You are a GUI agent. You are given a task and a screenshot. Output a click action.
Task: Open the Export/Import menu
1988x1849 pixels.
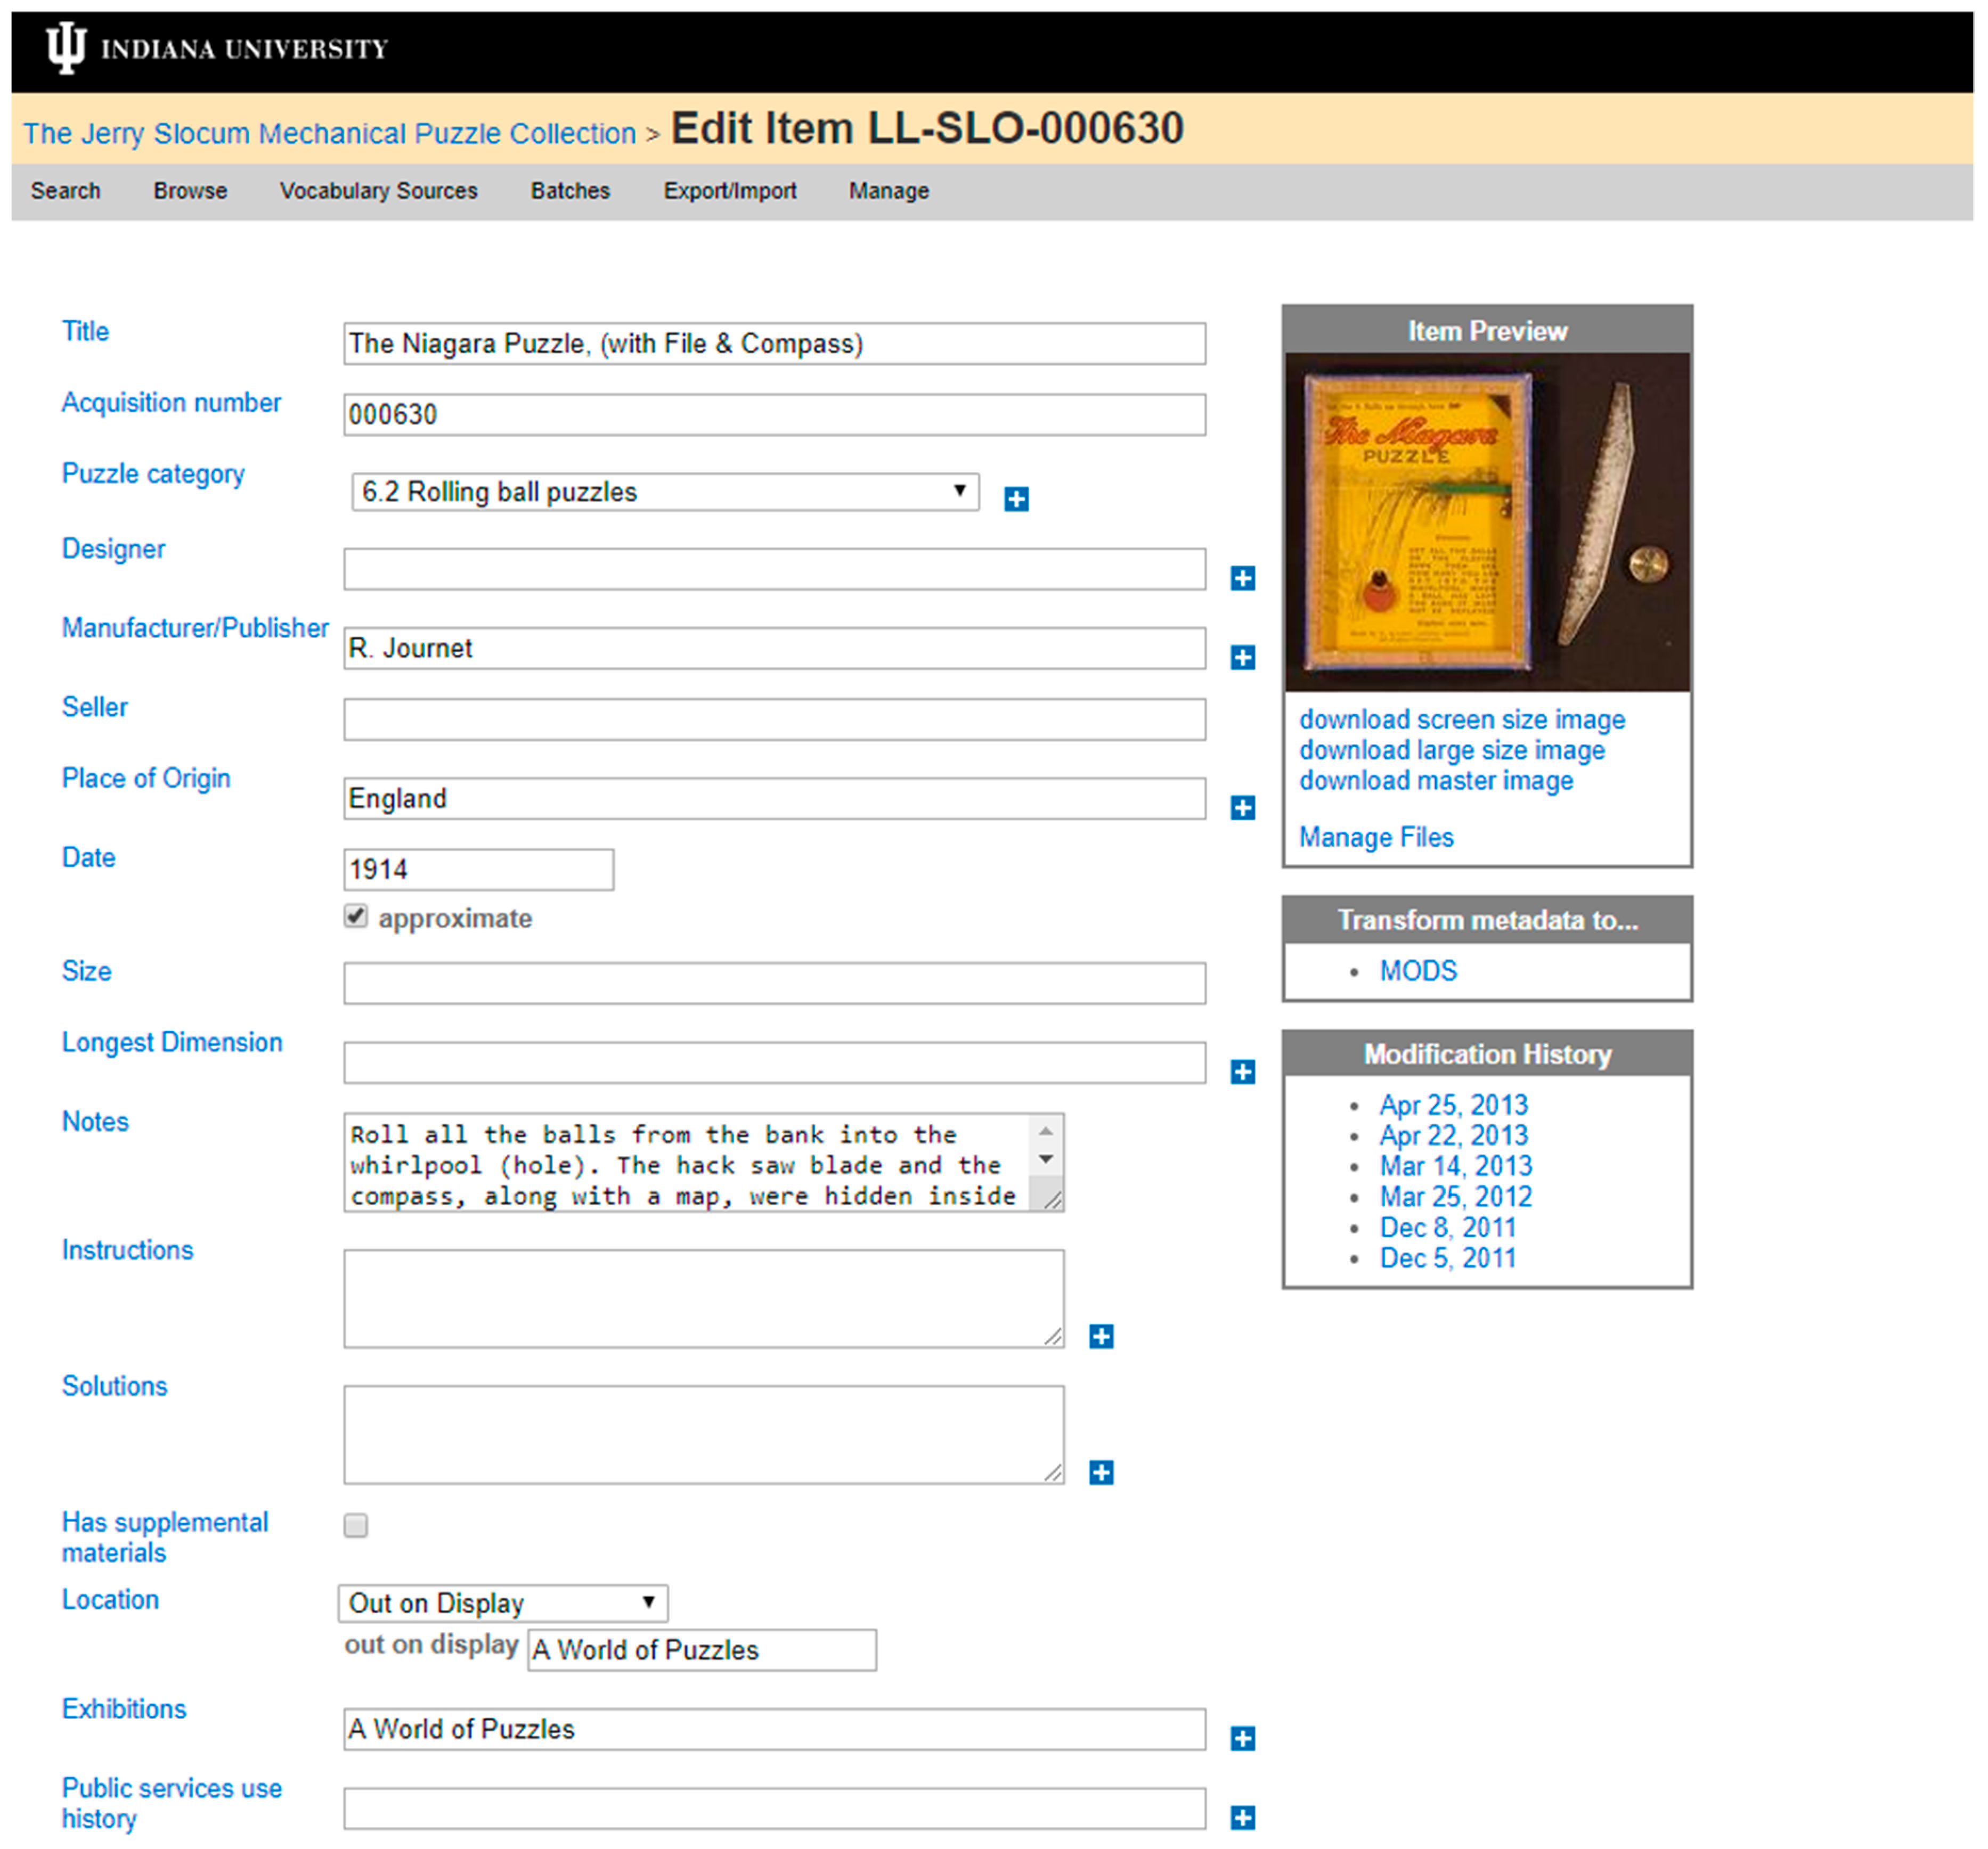click(x=729, y=191)
